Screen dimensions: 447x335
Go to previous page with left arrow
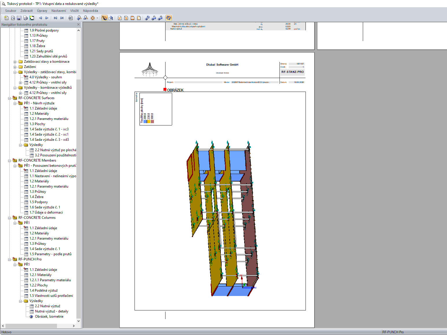(x=41, y=18)
